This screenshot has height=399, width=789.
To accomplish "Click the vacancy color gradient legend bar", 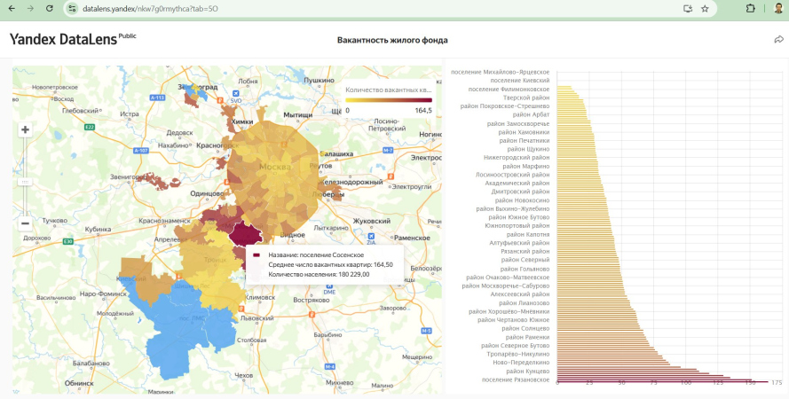I will [388, 100].
